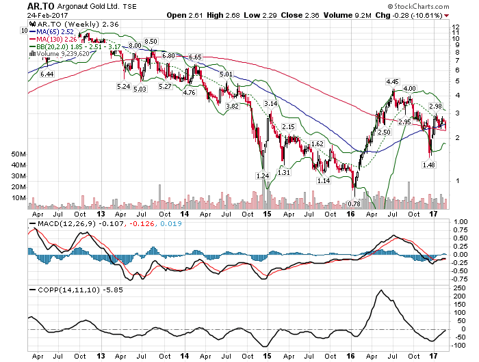This screenshot has width=479, height=362.
Task: Click the Volume 9.2M header value
Action: coord(348,15)
